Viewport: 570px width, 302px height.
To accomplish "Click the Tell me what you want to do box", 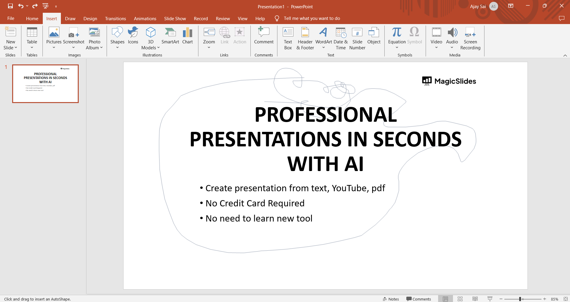I will pos(312,18).
